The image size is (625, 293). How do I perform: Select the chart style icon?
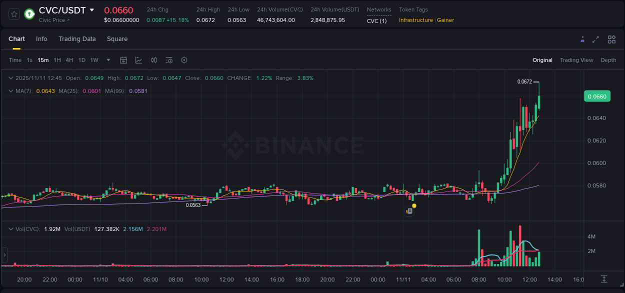coord(138,60)
